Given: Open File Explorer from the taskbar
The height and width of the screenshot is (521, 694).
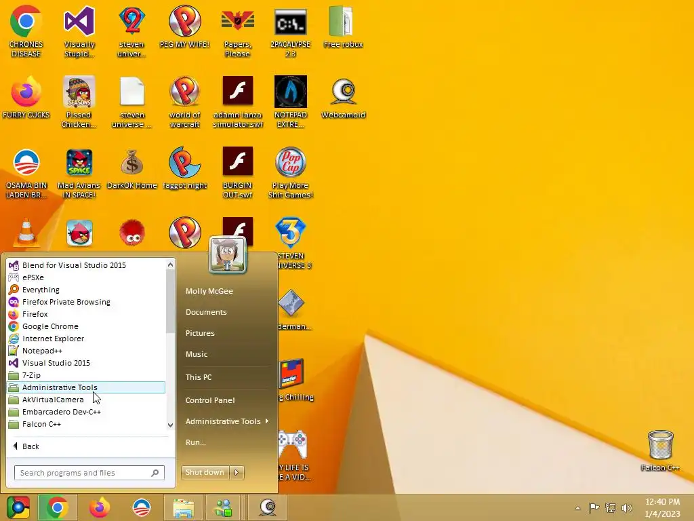Looking at the screenshot, I should [183, 507].
